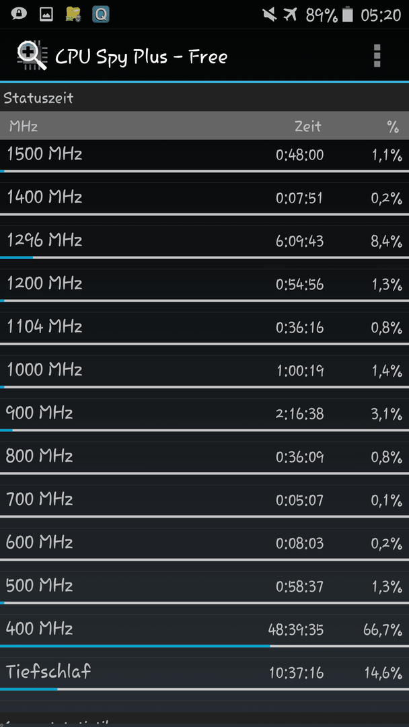Screen dimensions: 409x727
Task: Select the Tiefschlaf deep sleep row
Action: (x=204, y=674)
